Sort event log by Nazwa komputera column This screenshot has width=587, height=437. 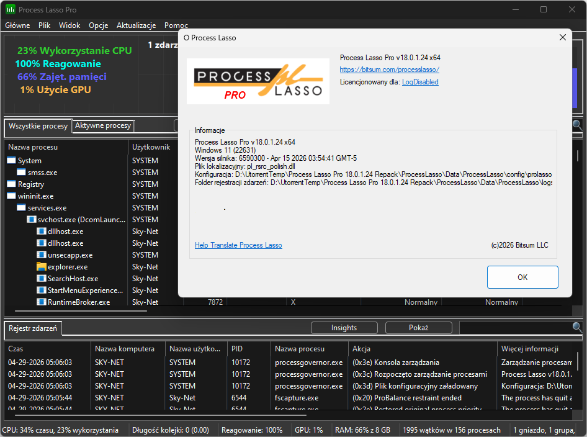(128, 349)
